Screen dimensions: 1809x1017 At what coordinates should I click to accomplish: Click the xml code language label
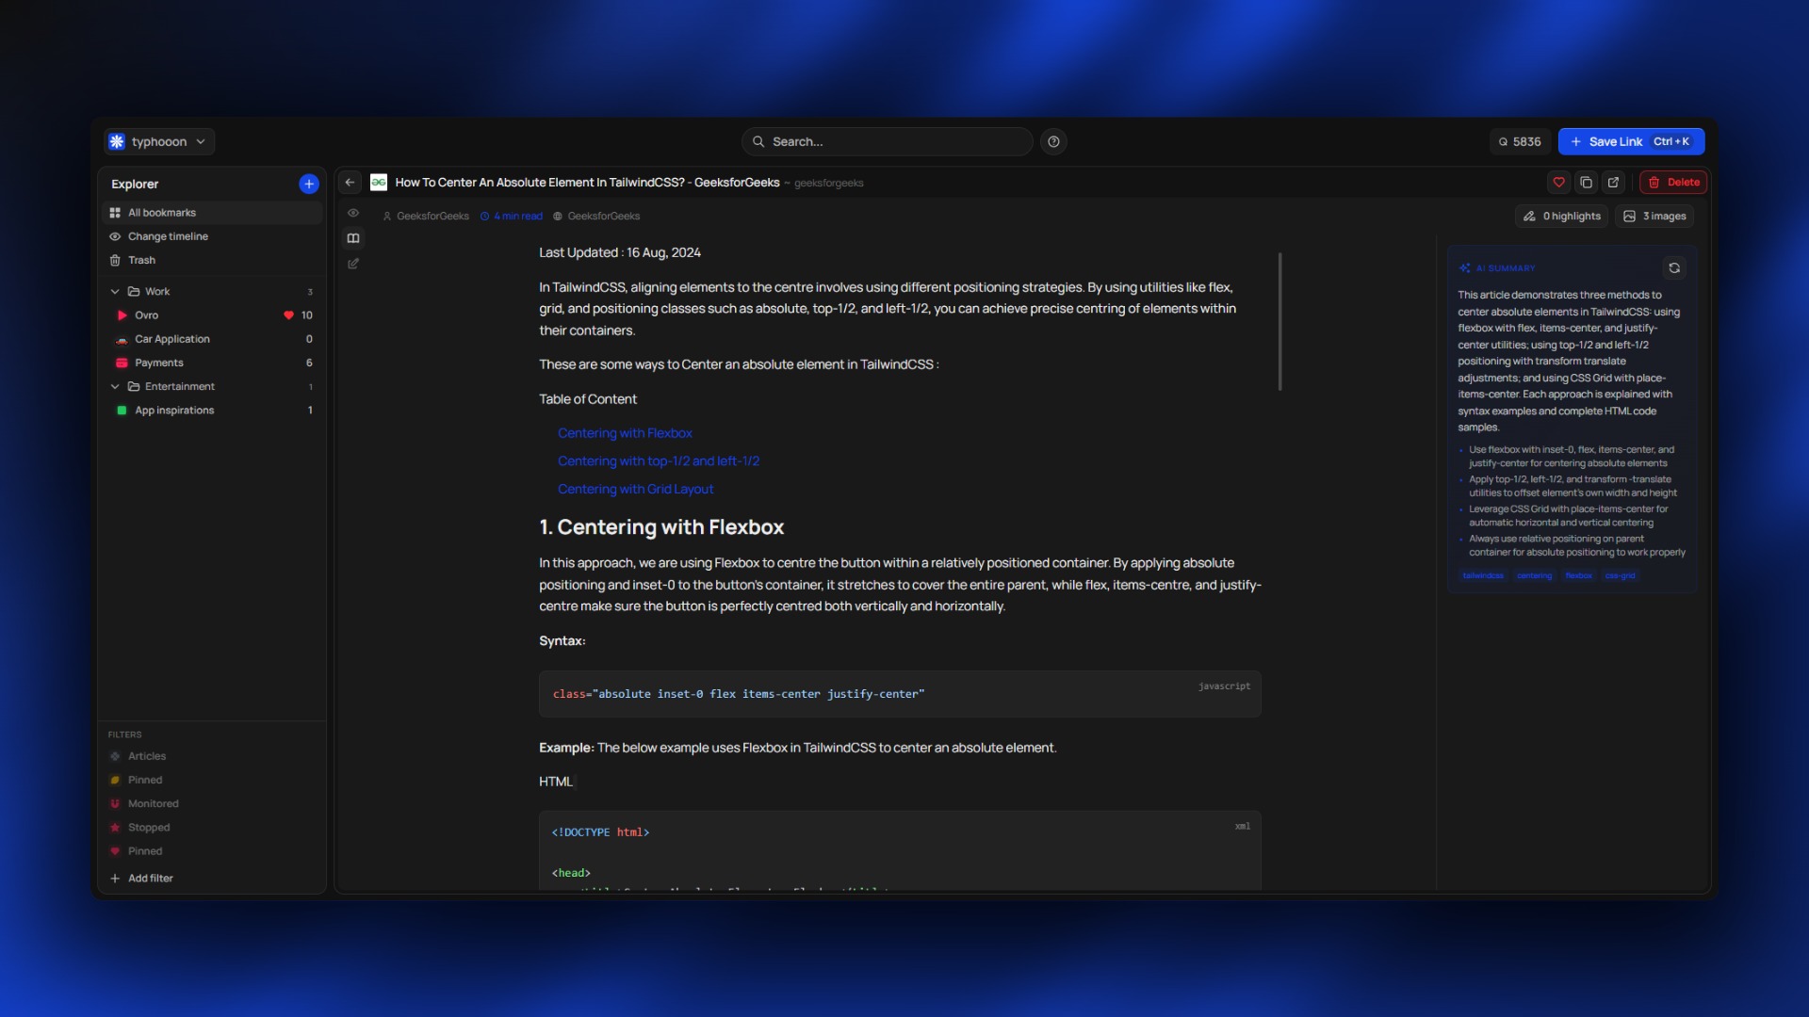click(1243, 827)
